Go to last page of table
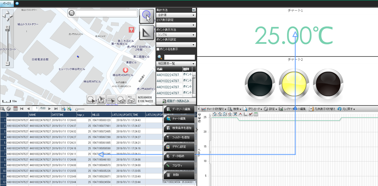Screen dimensions: 378x186 [x=56, y=109]
